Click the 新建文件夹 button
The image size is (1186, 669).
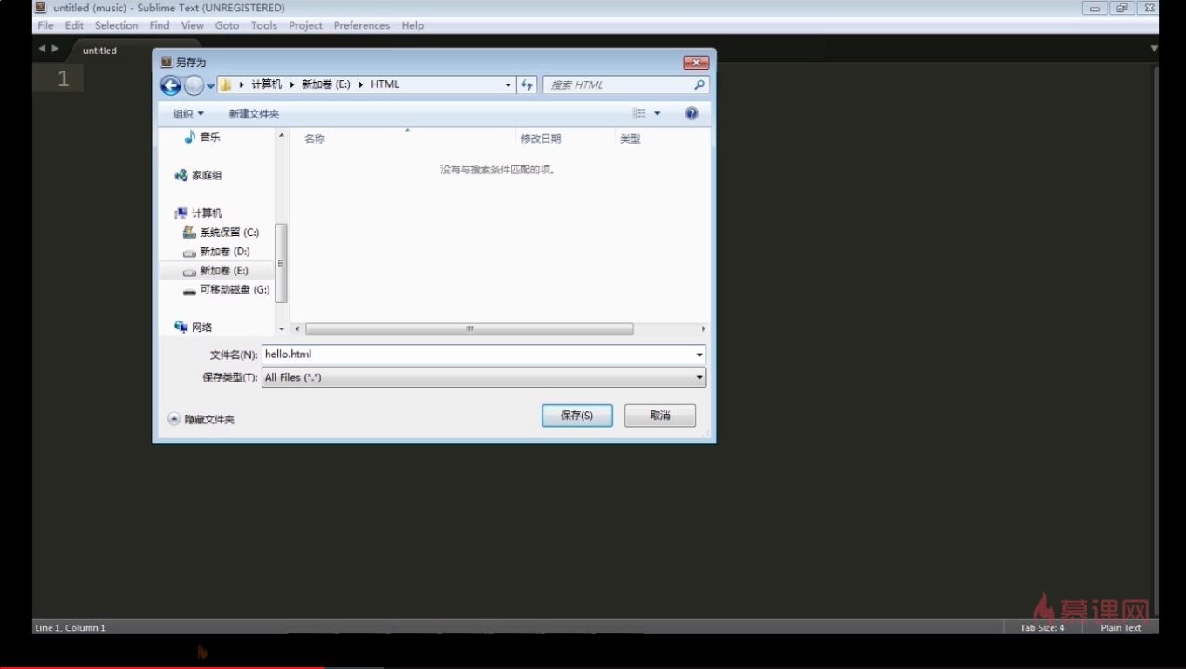254,114
